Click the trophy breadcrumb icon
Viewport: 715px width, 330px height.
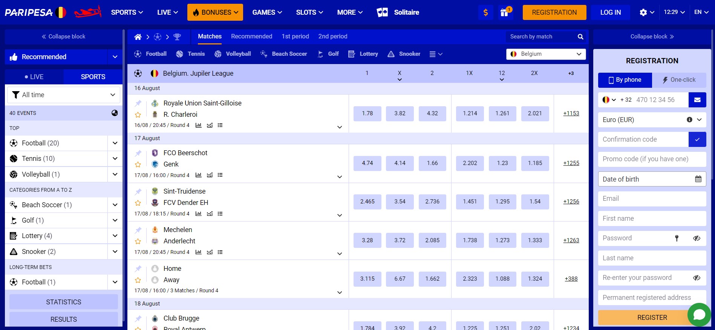tap(177, 37)
